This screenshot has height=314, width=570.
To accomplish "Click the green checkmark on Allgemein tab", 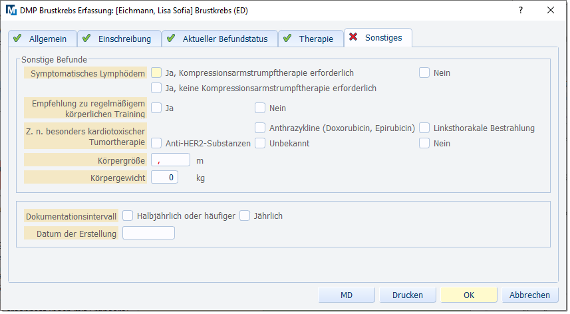I will pos(17,38).
